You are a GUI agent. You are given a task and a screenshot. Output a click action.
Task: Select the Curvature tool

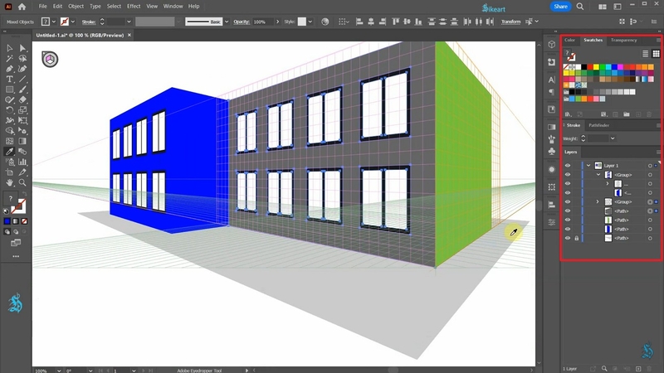[22, 69]
